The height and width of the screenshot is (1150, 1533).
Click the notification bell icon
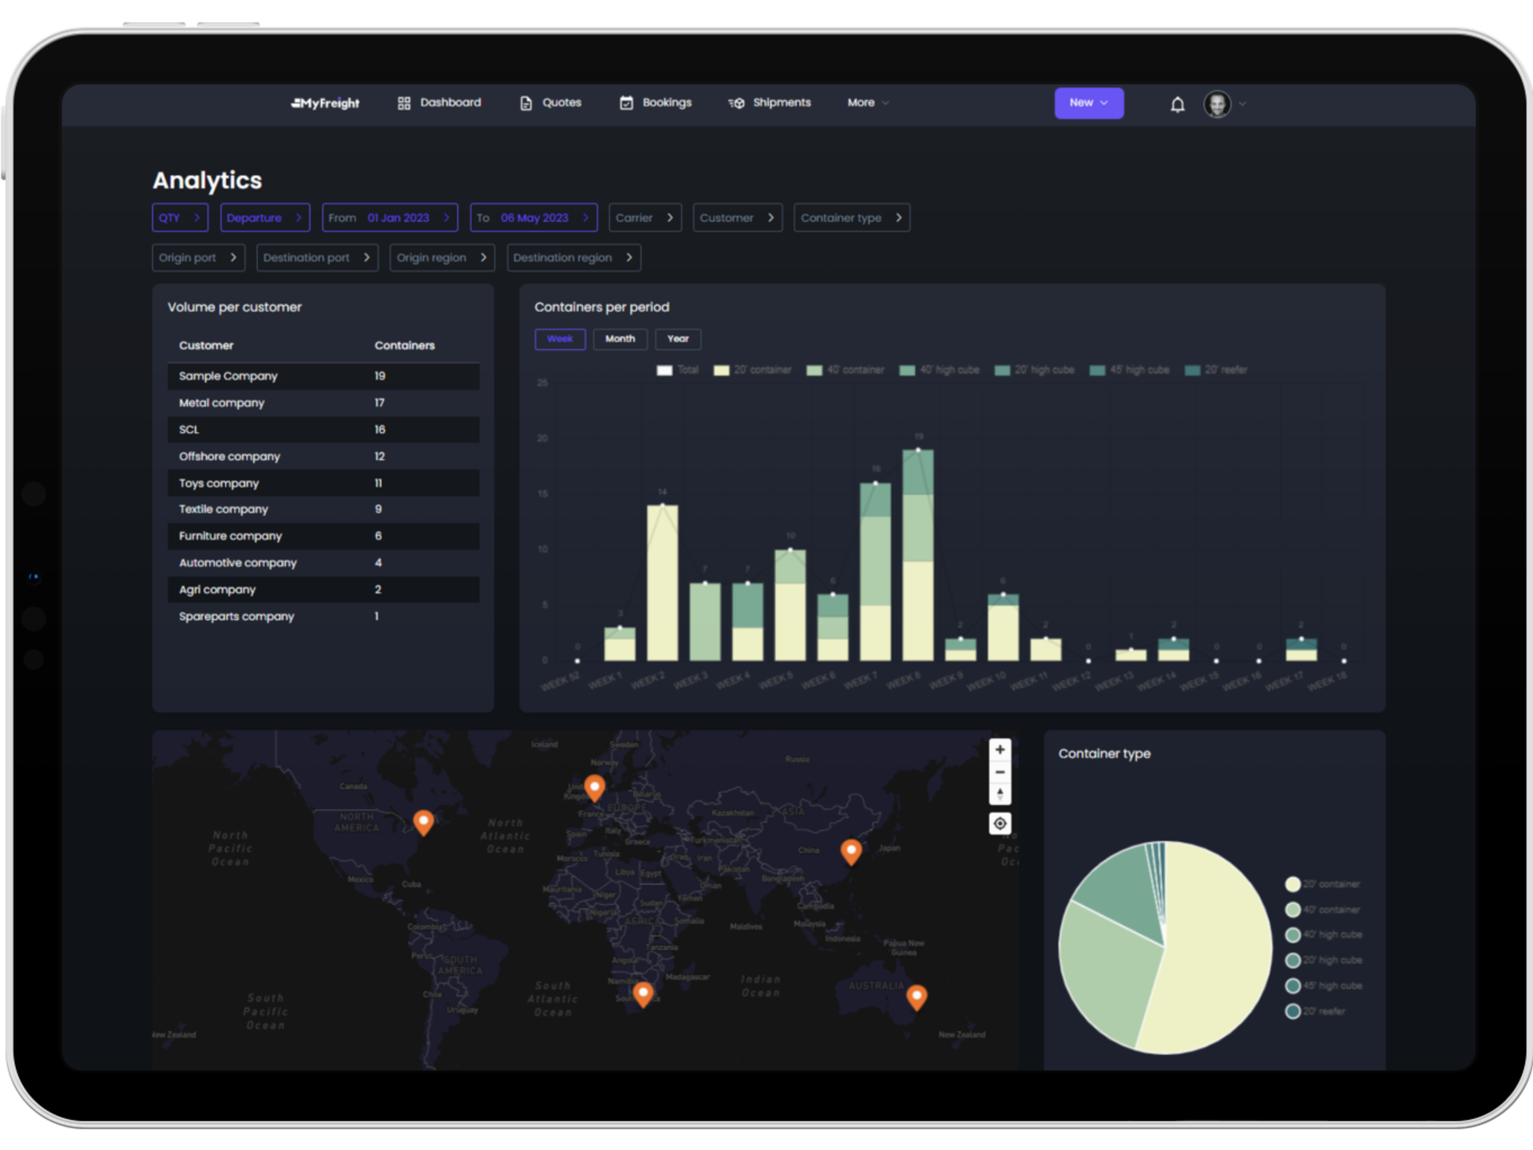click(1177, 105)
